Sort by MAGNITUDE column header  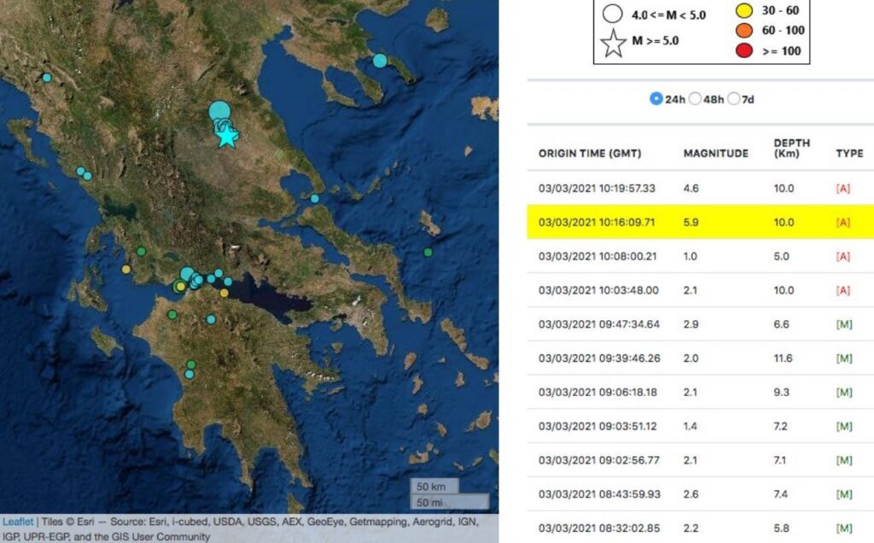click(716, 154)
